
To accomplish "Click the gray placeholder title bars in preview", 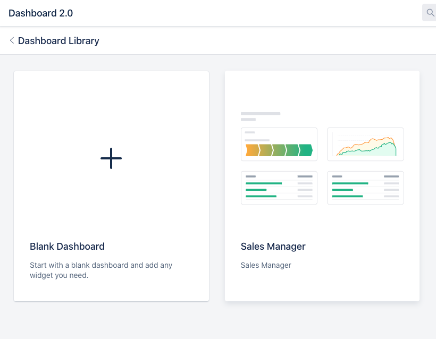I will 261,116.
